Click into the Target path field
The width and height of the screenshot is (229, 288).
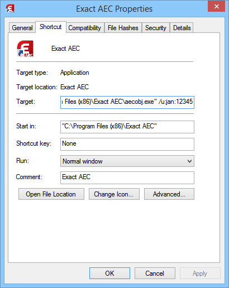(127, 102)
